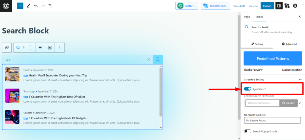The width and height of the screenshot is (305, 140).
Task: Toggle the settings sidebar icon
Action: click(x=279, y=6)
